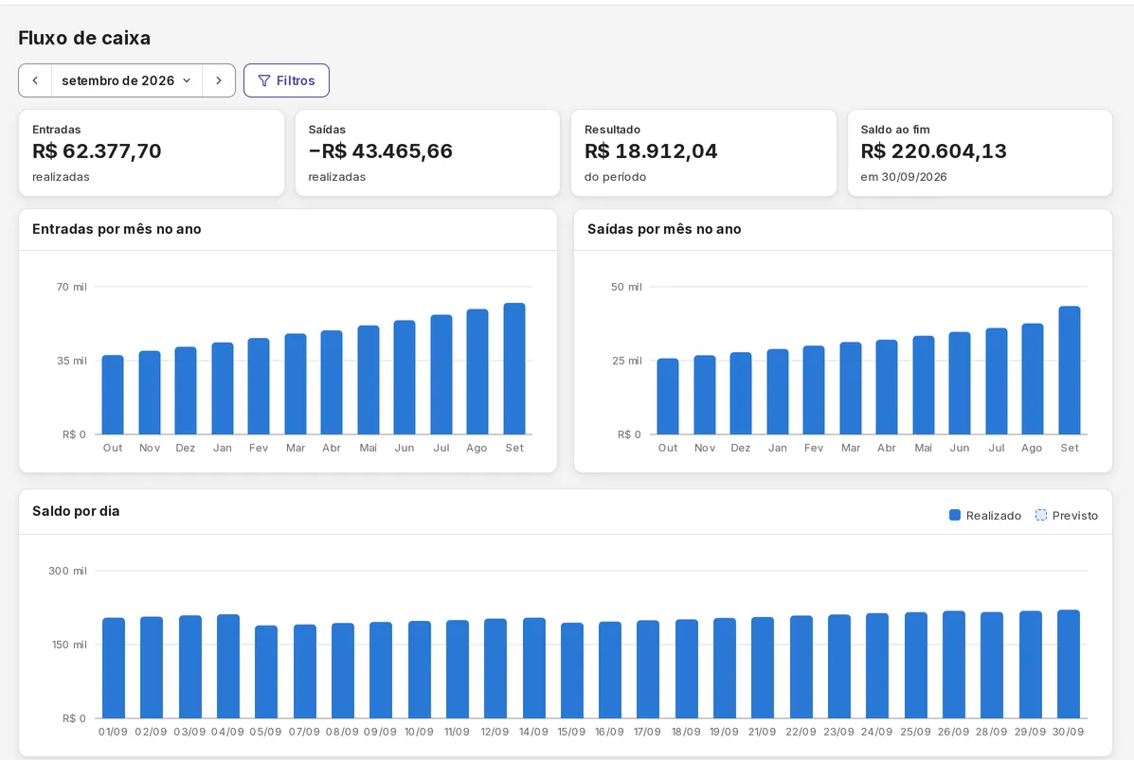This screenshot has height=760, width=1134.
Task: Go to the previous month with the left chevron
Action: tap(35, 80)
